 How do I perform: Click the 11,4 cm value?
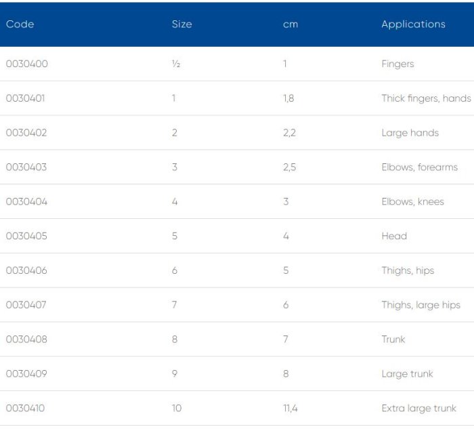tap(289, 409)
